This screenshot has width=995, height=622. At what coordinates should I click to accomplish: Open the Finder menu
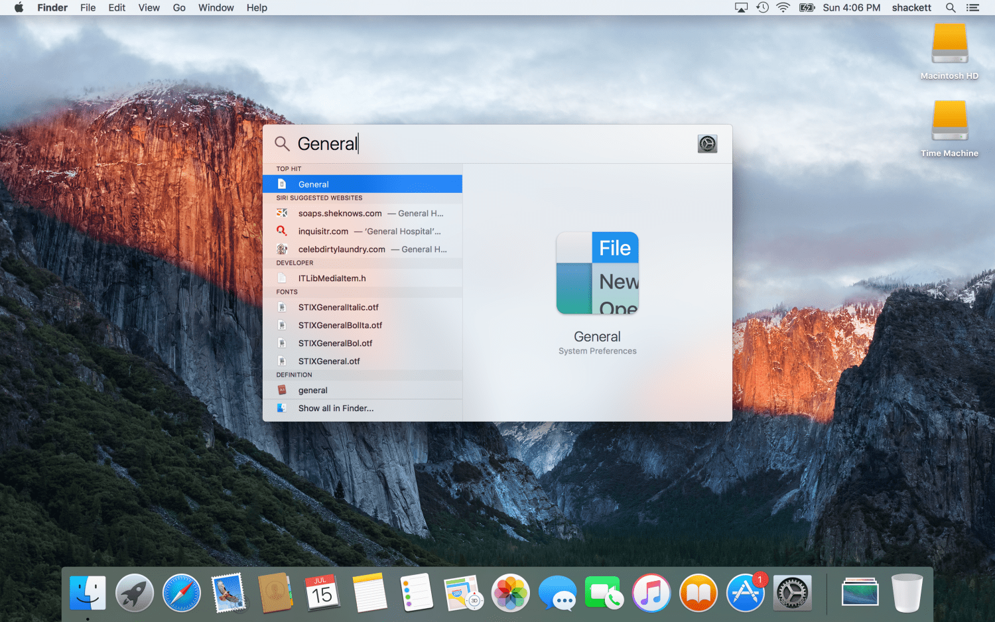click(52, 7)
